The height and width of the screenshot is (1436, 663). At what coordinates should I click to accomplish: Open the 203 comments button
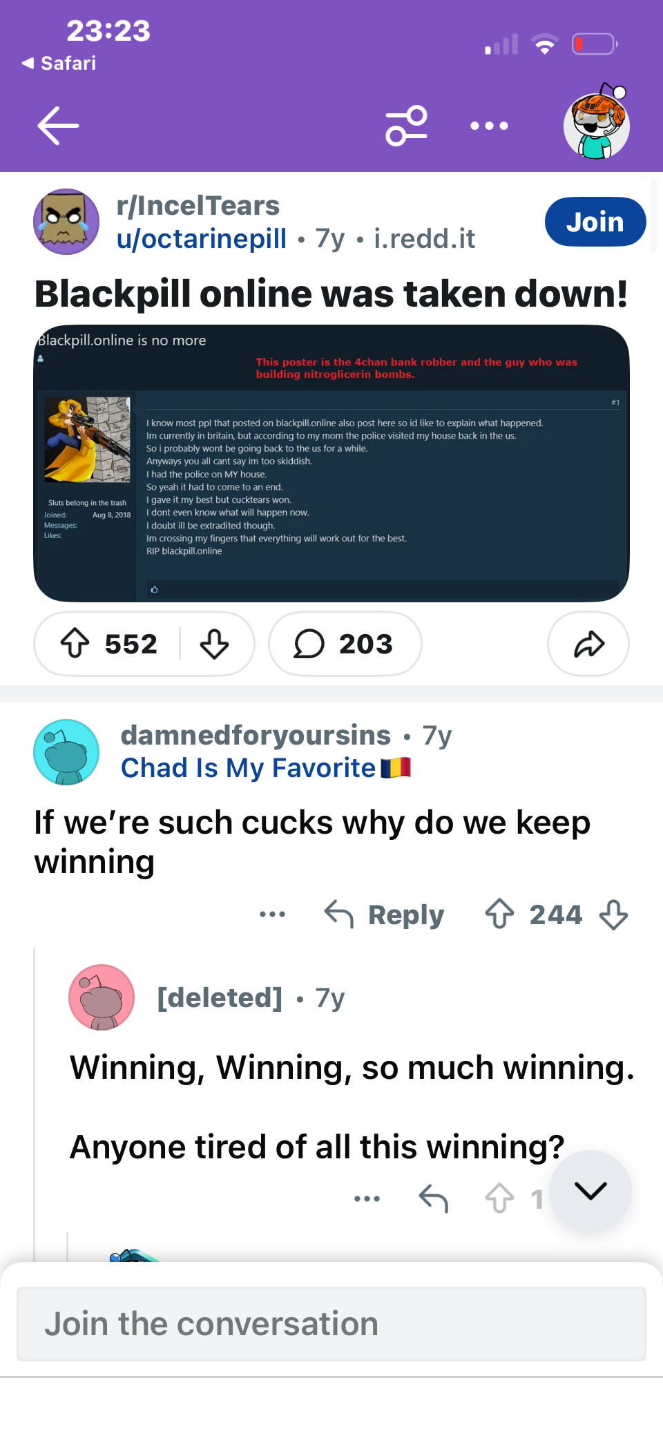tap(345, 644)
